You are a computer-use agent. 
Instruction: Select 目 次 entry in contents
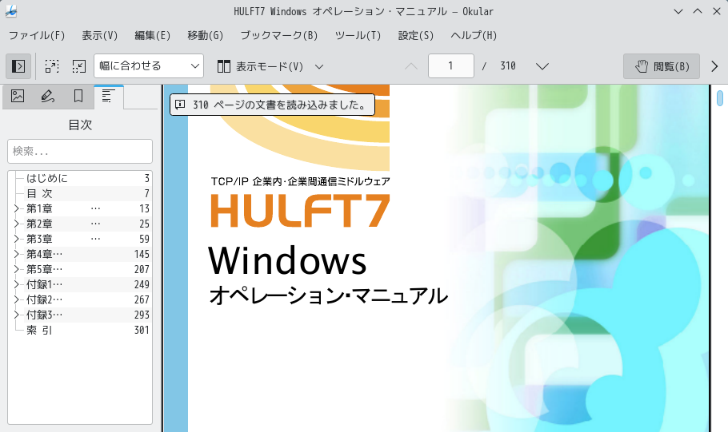click(x=39, y=193)
